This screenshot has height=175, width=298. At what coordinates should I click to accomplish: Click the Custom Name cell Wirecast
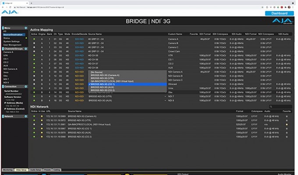coord(172,84)
